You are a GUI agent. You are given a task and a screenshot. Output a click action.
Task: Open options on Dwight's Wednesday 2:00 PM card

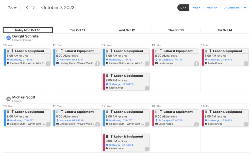pyautogui.click(x=147, y=88)
